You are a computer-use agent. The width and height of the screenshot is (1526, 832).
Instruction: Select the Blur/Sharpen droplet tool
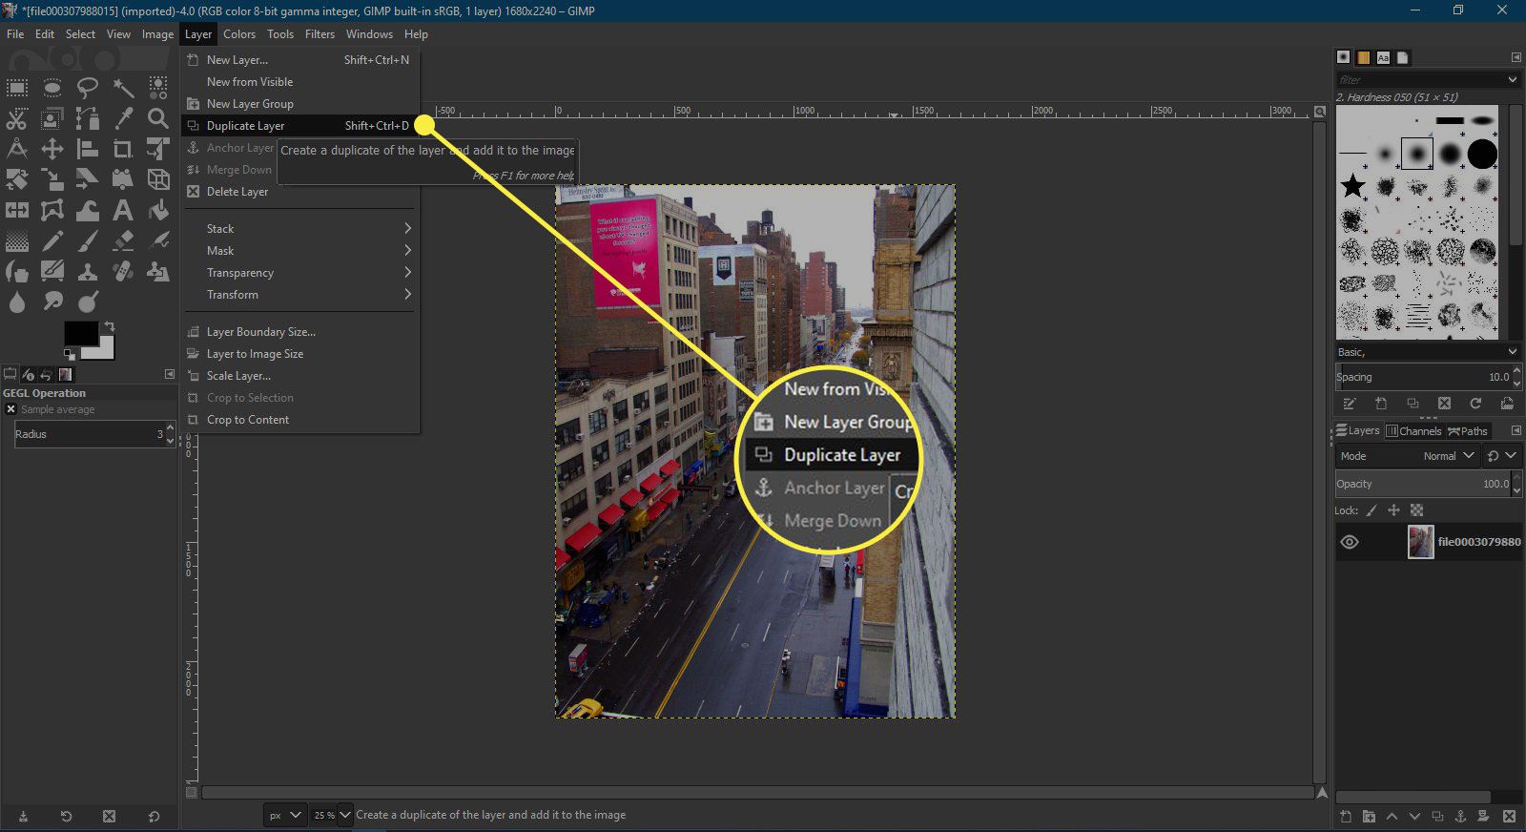(x=17, y=302)
